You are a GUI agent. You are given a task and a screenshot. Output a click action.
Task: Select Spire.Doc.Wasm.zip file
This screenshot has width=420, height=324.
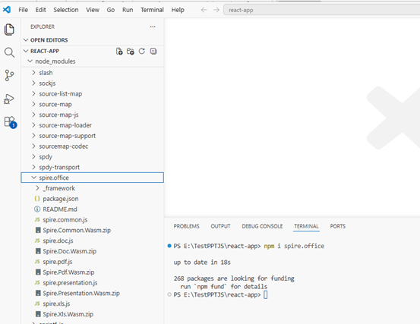click(93, 251)
